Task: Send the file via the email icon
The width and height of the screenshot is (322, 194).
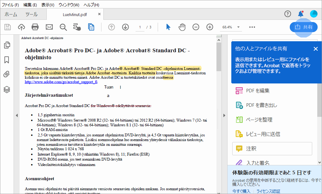Action: tap(49, 27)
